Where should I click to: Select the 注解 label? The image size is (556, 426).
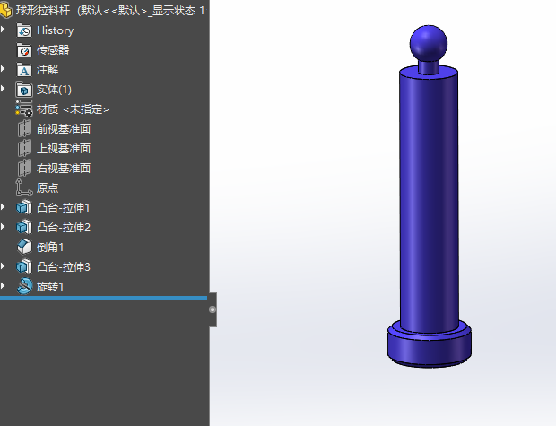48,70
